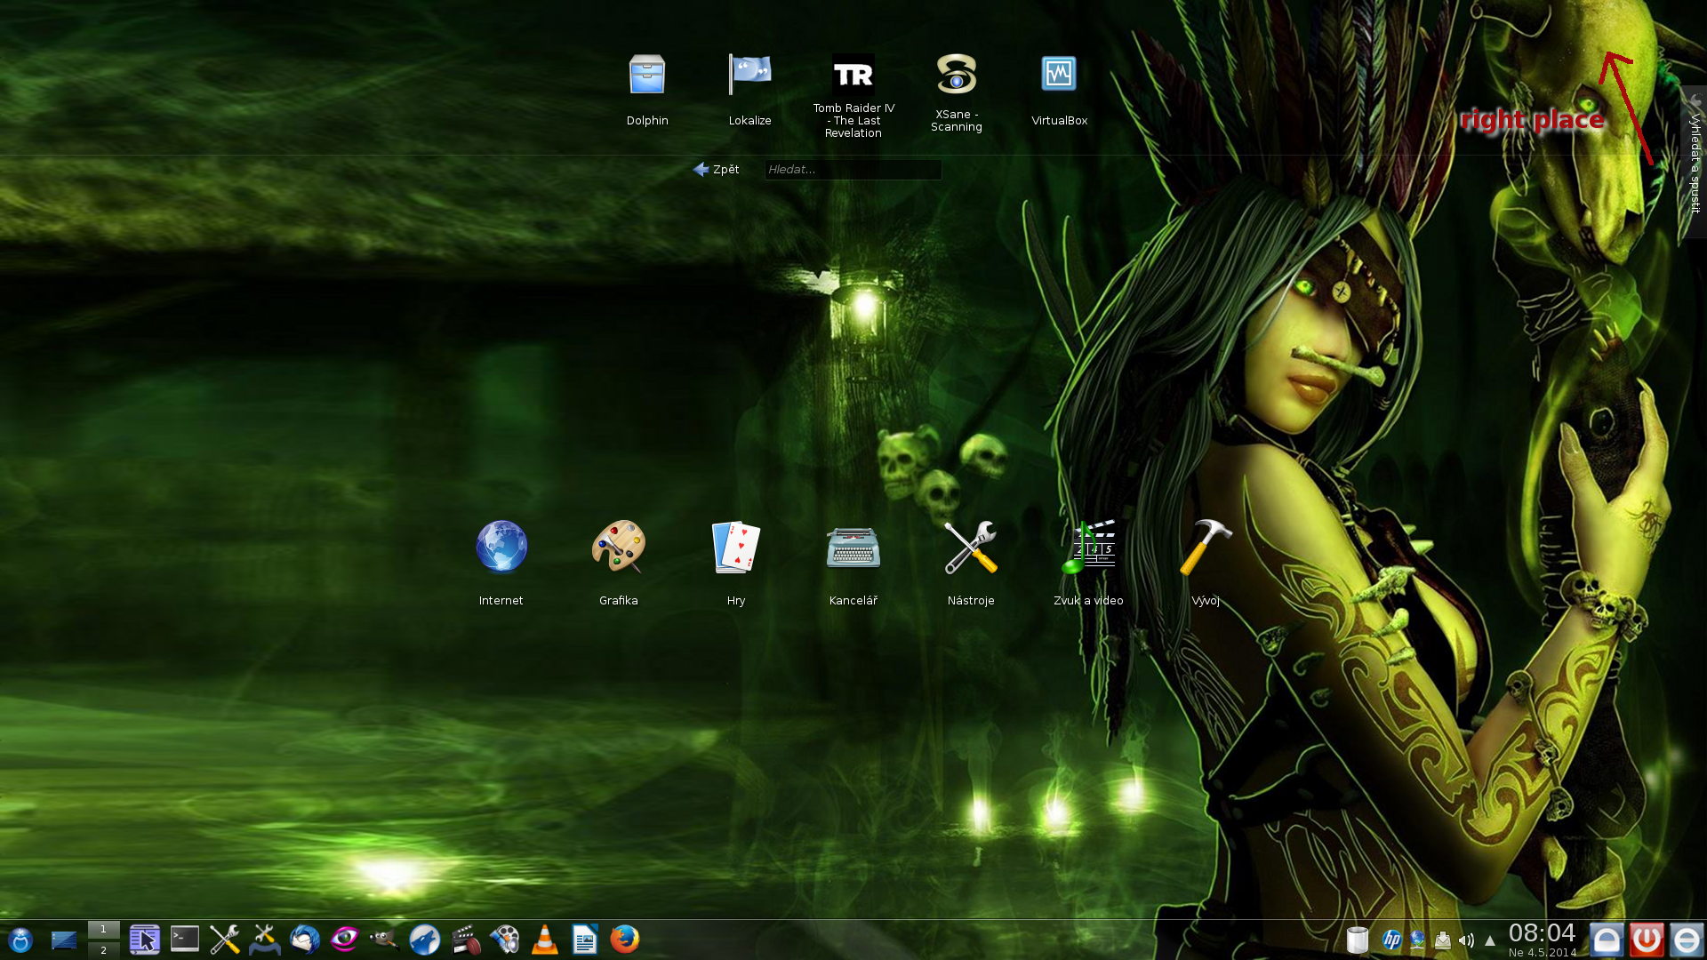Click the 08:04 clock

tap(1543, 933)
